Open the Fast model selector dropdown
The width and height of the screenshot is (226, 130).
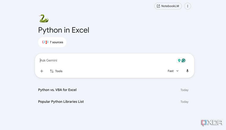click(x=173, y=71)
